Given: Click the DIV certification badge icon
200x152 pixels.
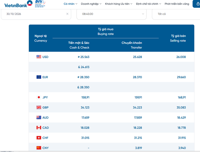Looking at the screenshot, I should [40, 4].
